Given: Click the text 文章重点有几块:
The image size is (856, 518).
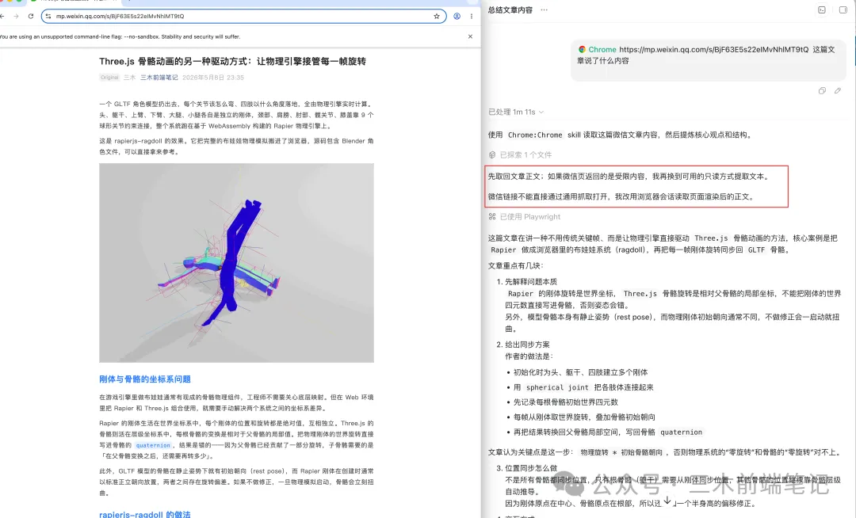Looking at the screenshot, I should pos(515,265).
